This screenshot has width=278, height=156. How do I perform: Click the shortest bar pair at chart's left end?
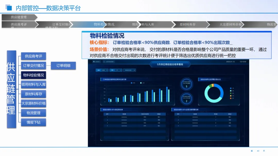pos(110,100)
